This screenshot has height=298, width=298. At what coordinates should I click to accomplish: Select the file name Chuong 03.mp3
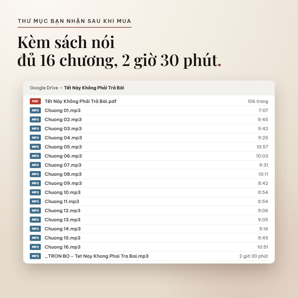tap(63, 129)
